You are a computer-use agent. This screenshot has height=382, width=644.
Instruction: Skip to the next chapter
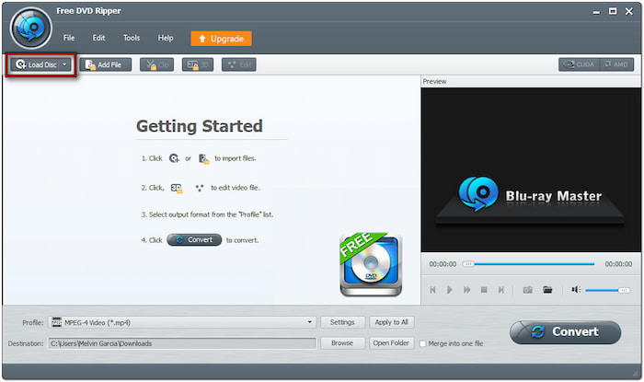point(500,290)
